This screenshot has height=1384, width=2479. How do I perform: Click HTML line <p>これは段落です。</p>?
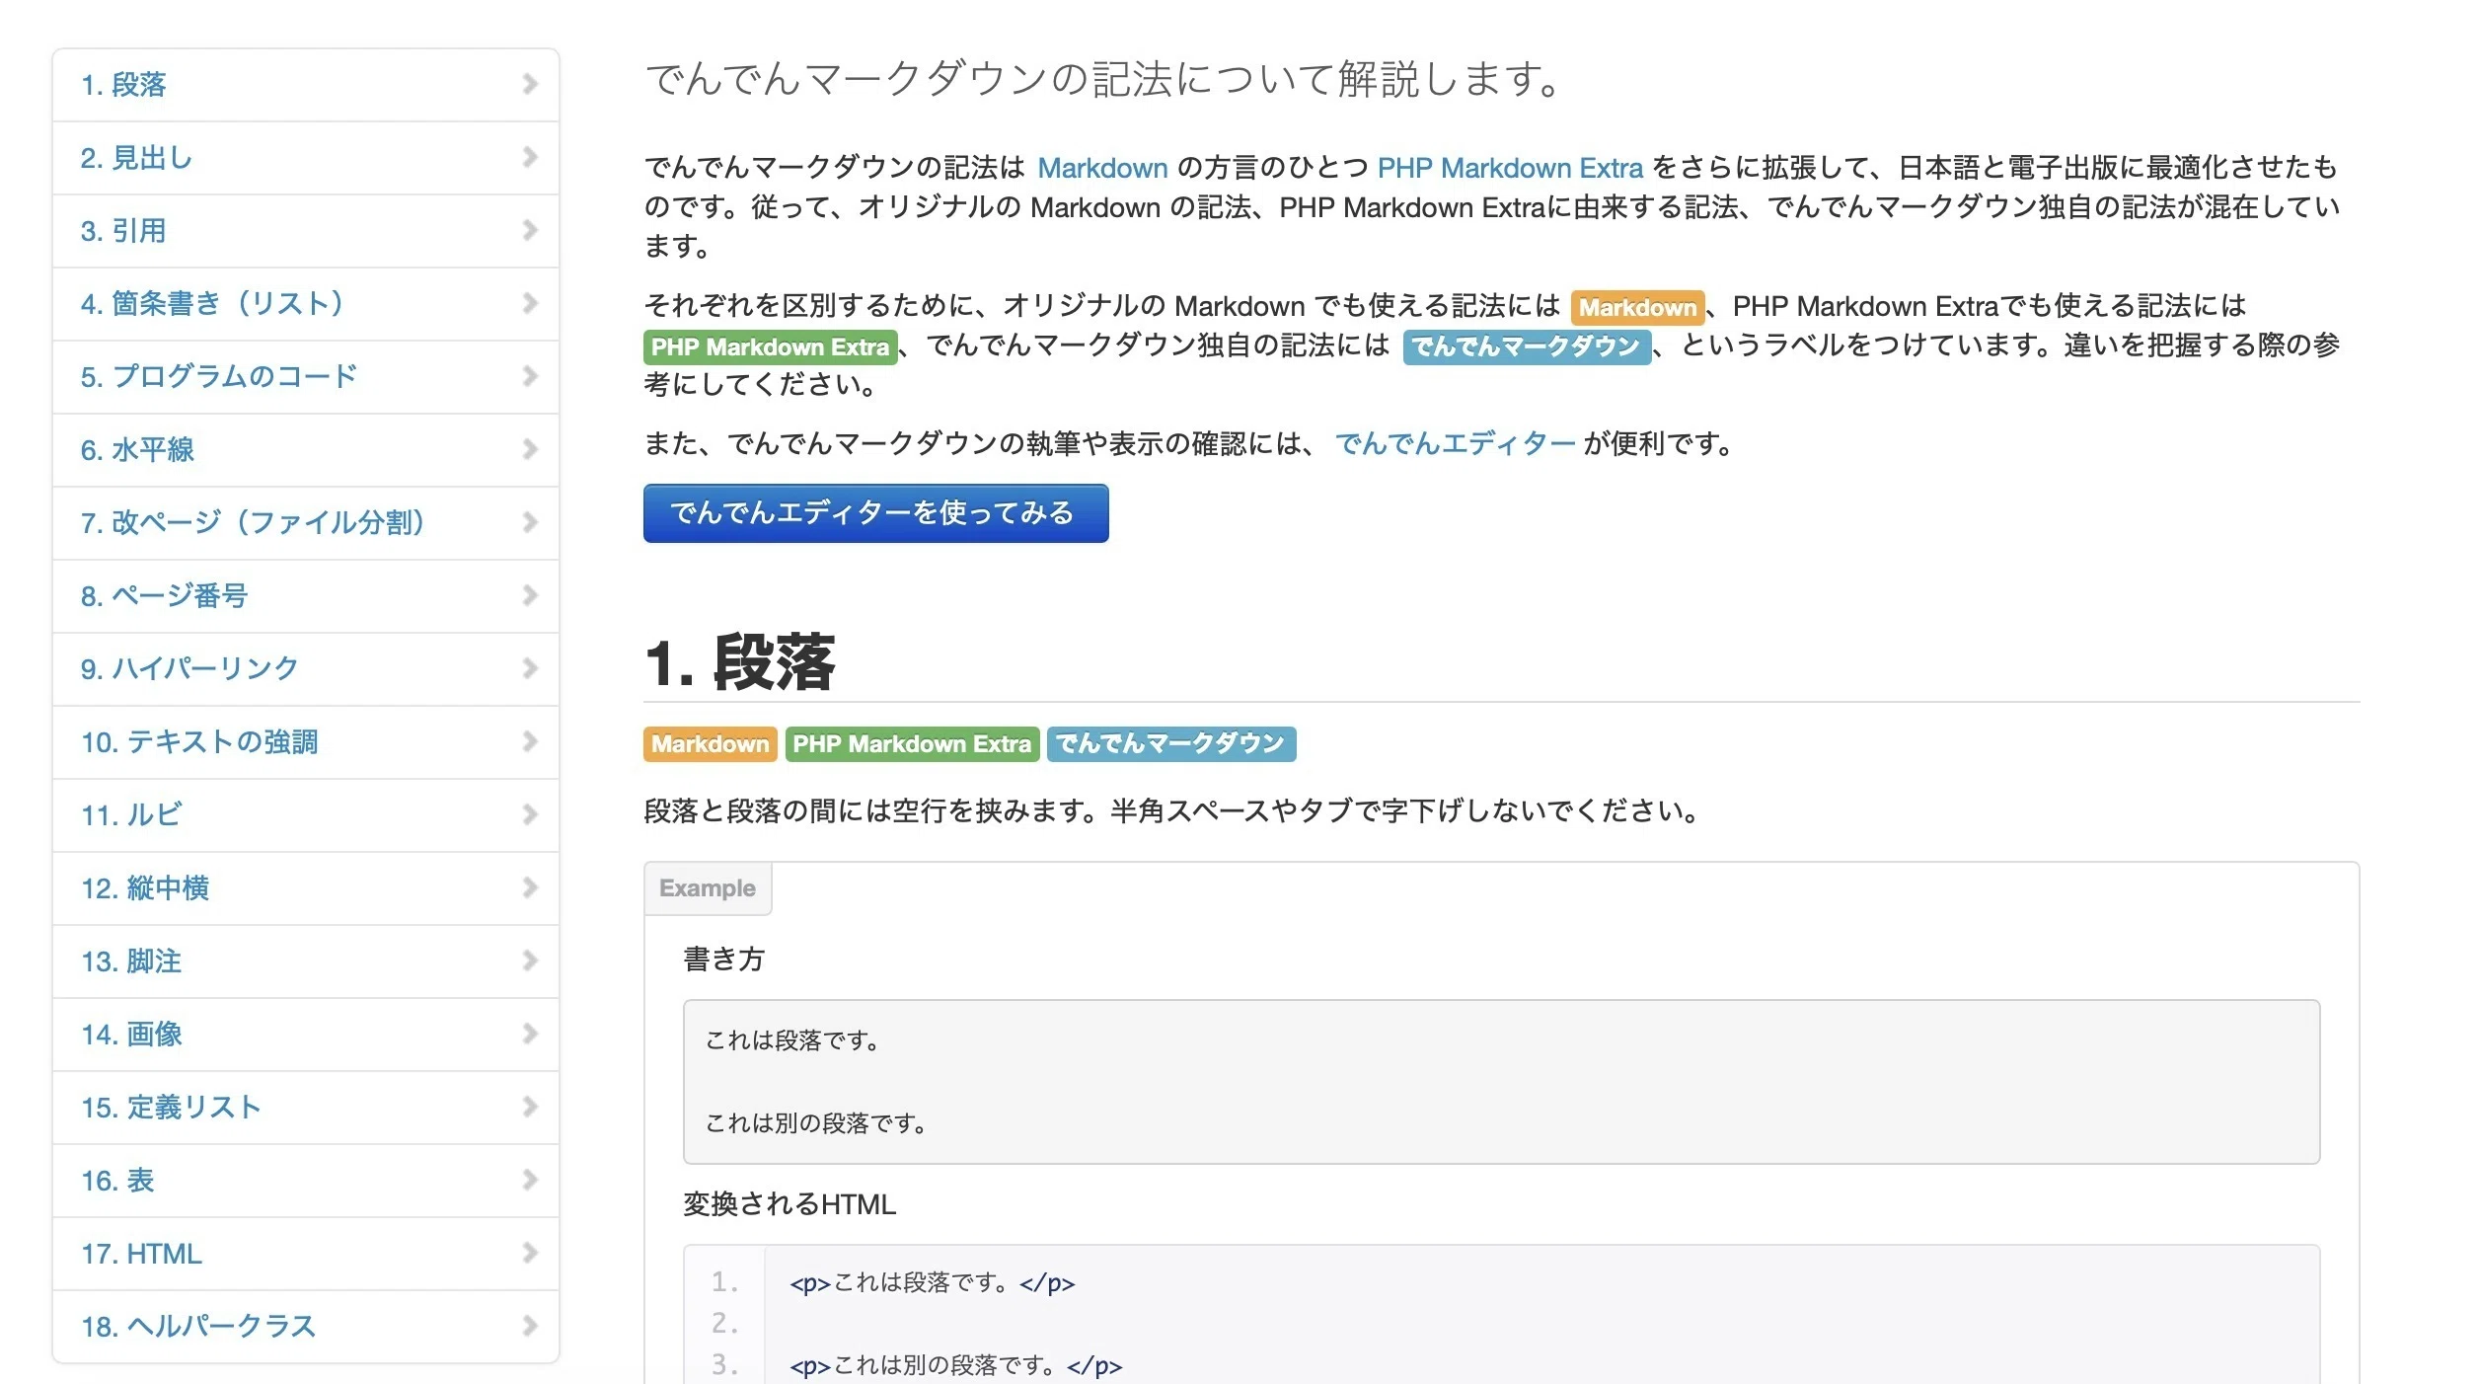(932, 1282)
